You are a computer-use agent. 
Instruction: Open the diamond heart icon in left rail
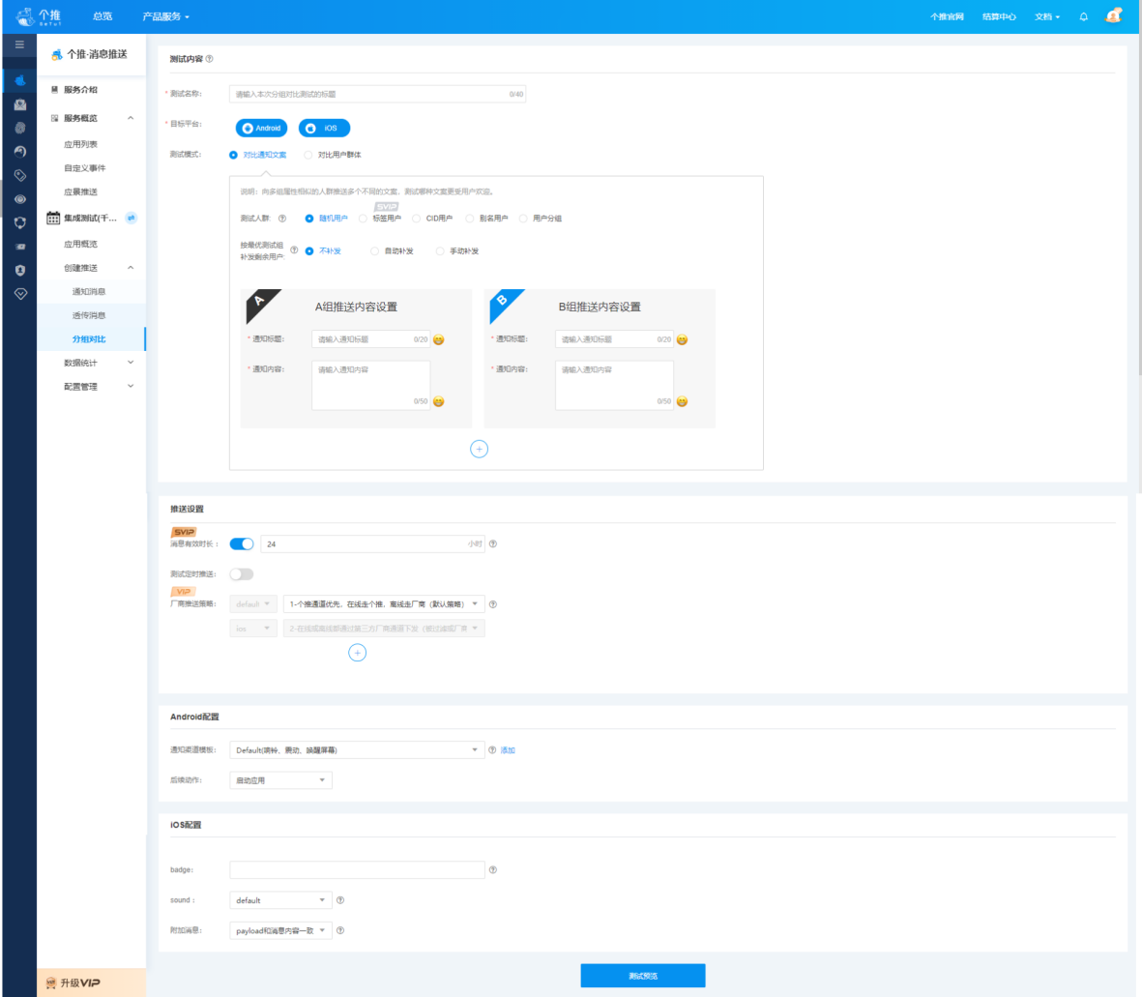19,294
